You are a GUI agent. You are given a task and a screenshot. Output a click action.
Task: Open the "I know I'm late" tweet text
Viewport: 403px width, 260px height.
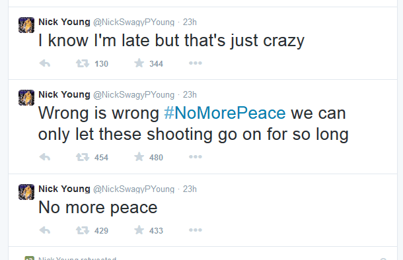click(x=171, y=40)
